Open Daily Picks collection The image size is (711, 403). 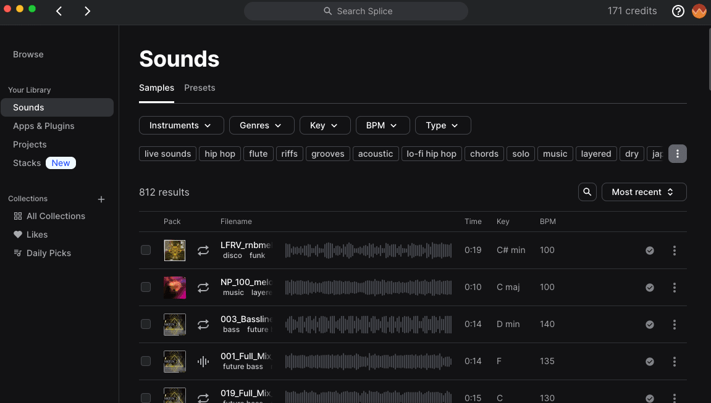(42, 253)
